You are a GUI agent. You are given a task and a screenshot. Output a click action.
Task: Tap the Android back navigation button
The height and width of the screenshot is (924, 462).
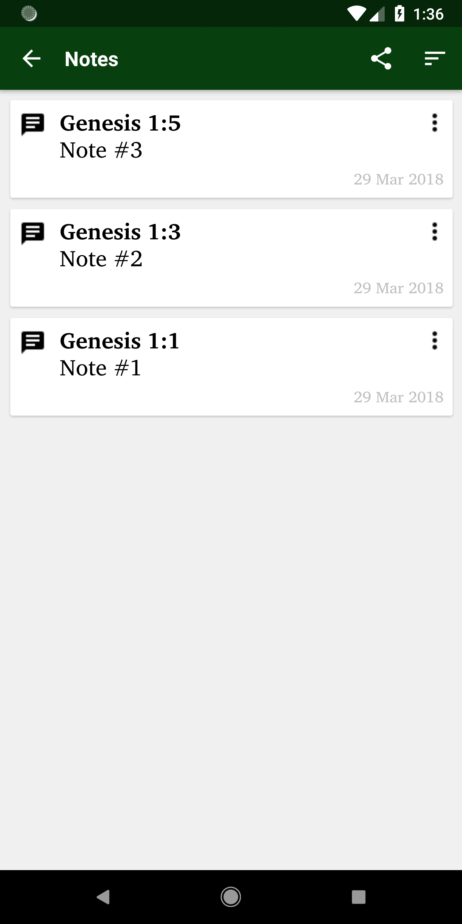[x=103, y=897]
